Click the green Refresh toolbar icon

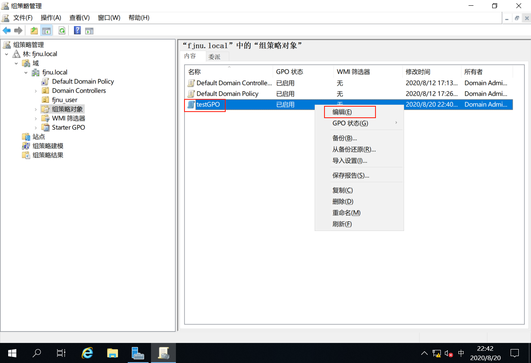62,31
